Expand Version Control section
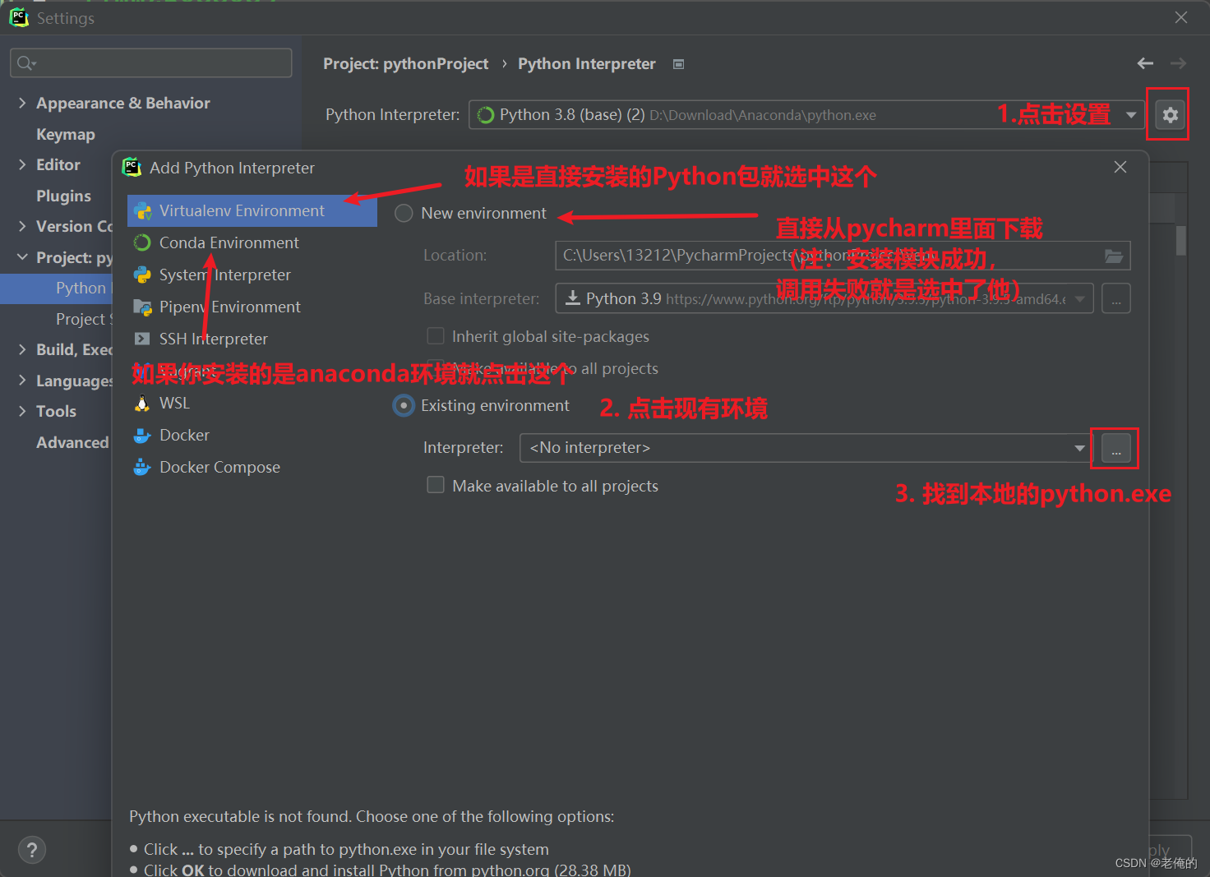Screen dimensions: 1210x877 (22, 226)
